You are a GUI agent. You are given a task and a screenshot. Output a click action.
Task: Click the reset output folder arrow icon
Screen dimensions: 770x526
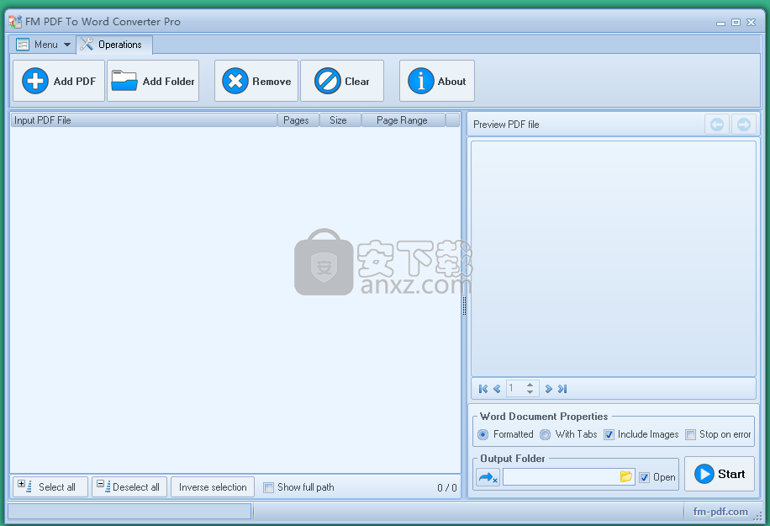coord(488,477)
